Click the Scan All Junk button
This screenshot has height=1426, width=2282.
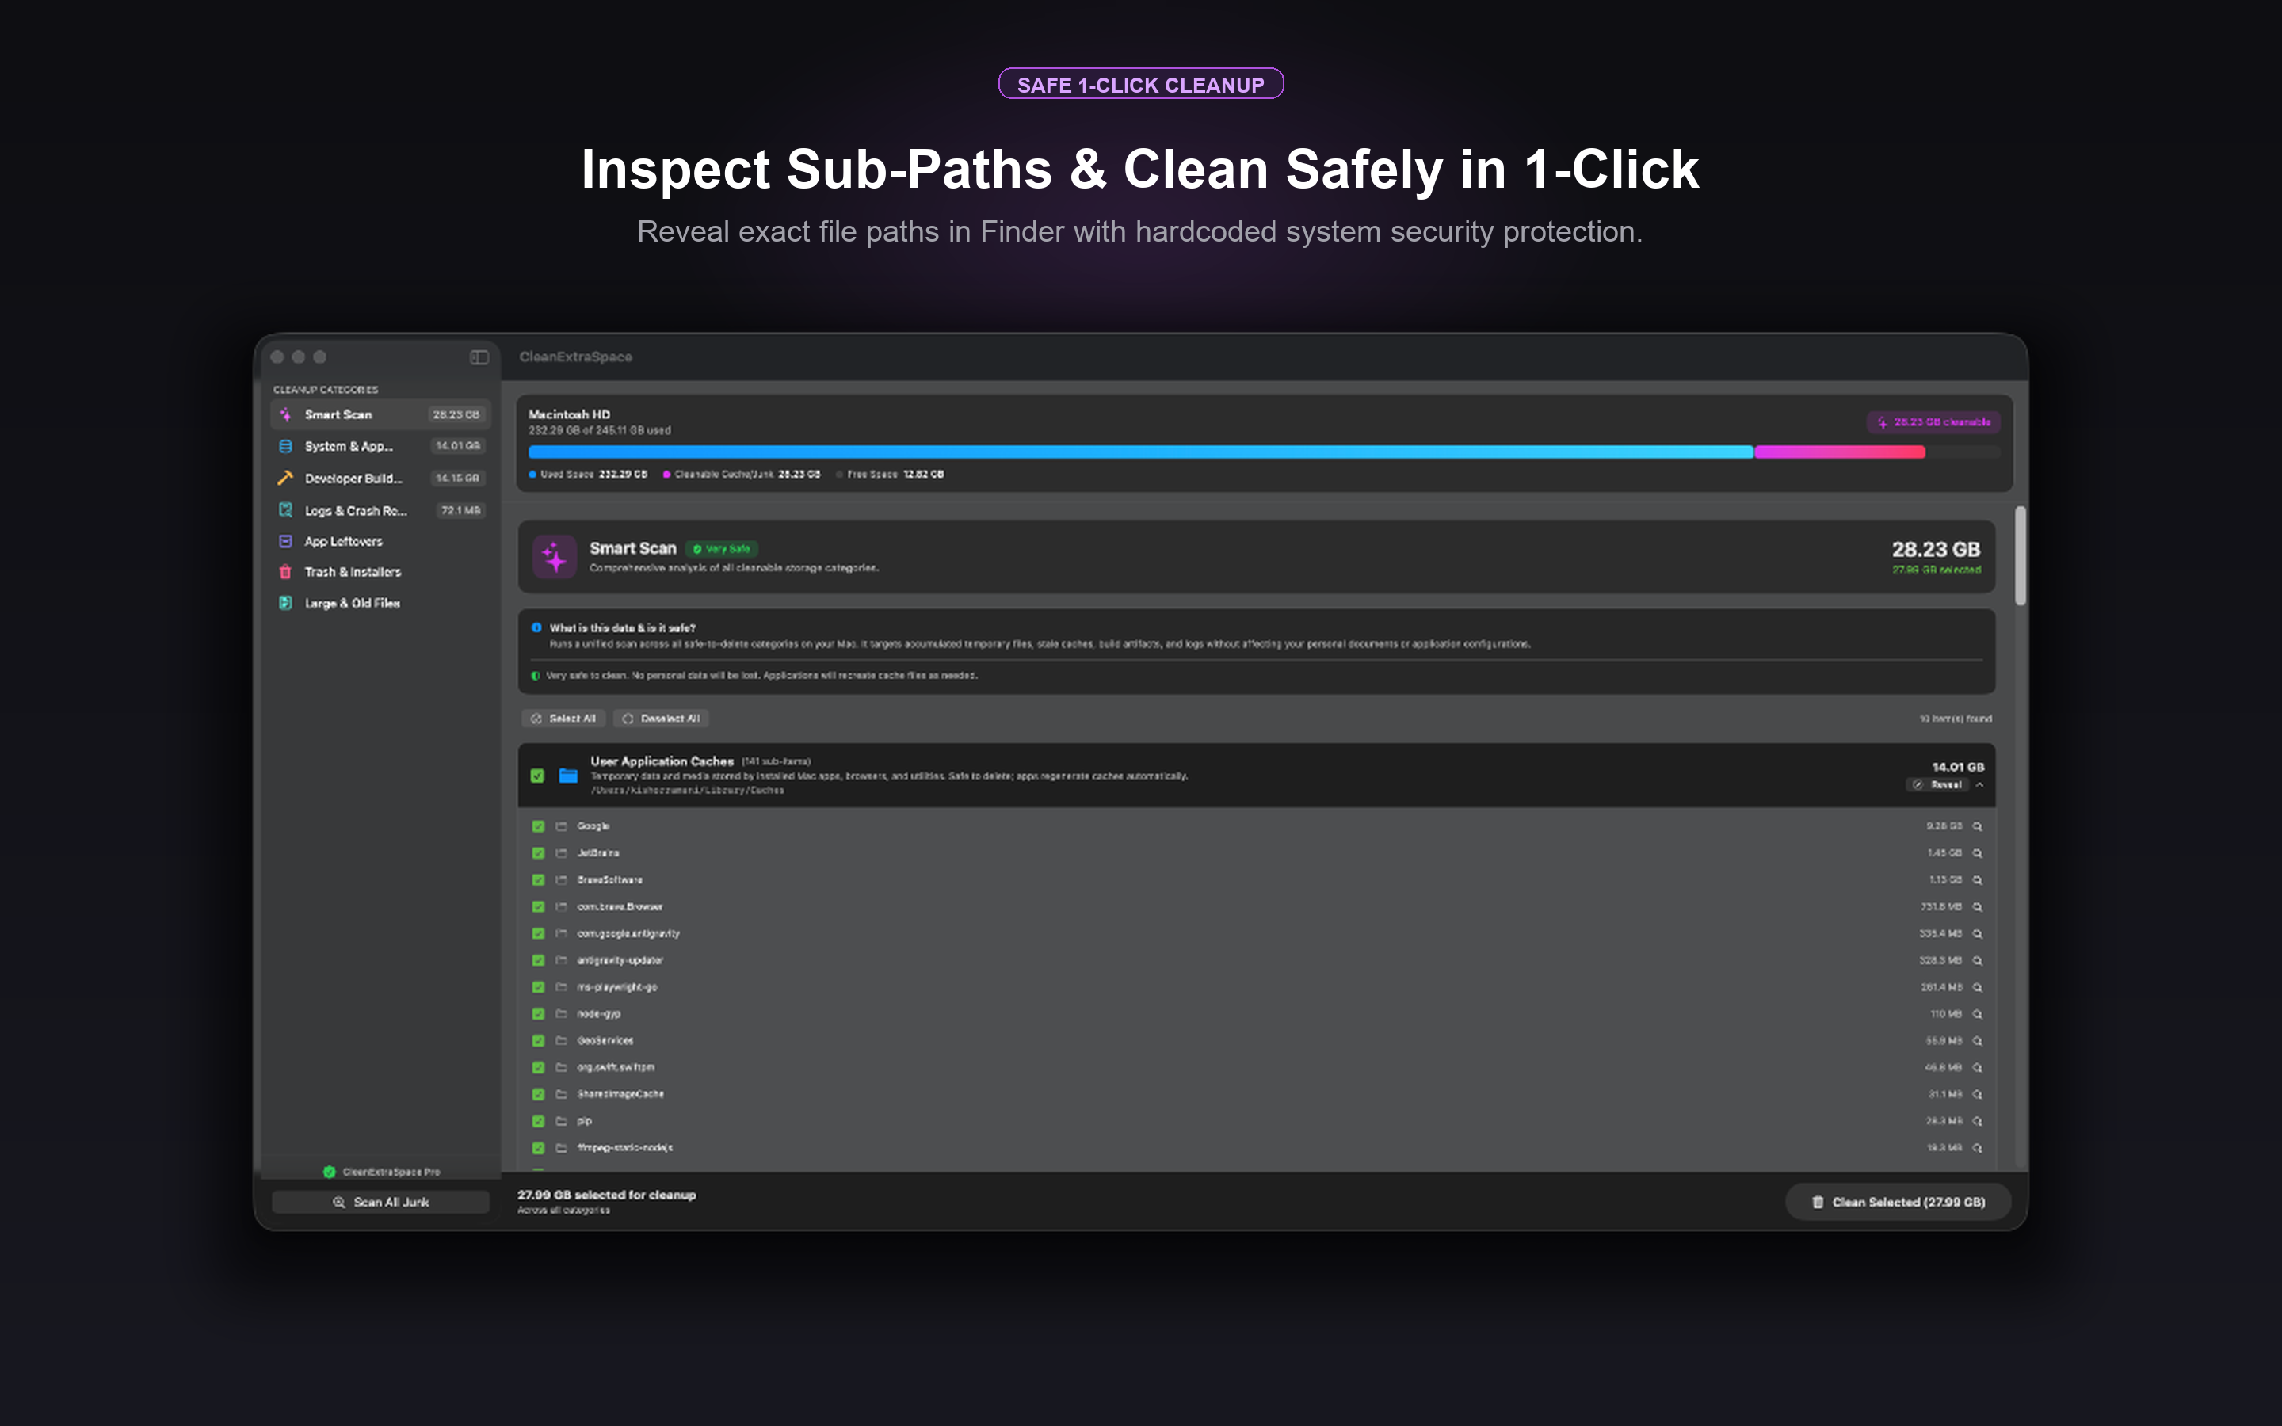click(381, 1202)
